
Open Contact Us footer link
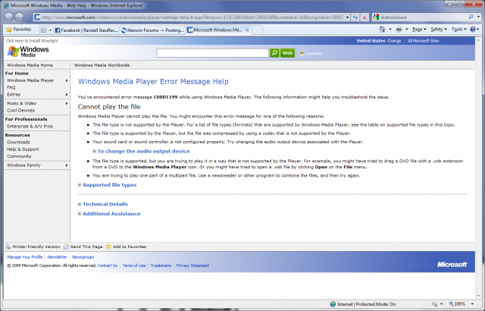pos(108,265)
